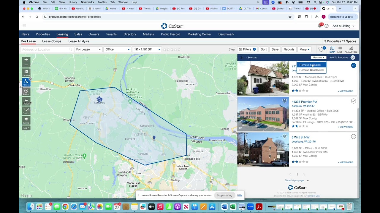380x213 pixels.
Task: Open the 1K - 1.5K SF size dropdown
Action: pyautogui.click(x=147, y=49)
